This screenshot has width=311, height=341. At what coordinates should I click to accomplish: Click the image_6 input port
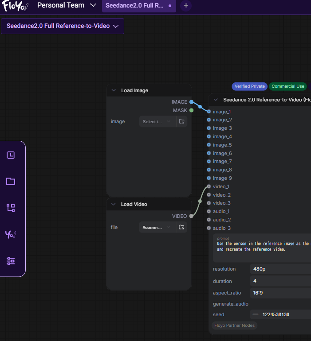(x=209, y=153)
